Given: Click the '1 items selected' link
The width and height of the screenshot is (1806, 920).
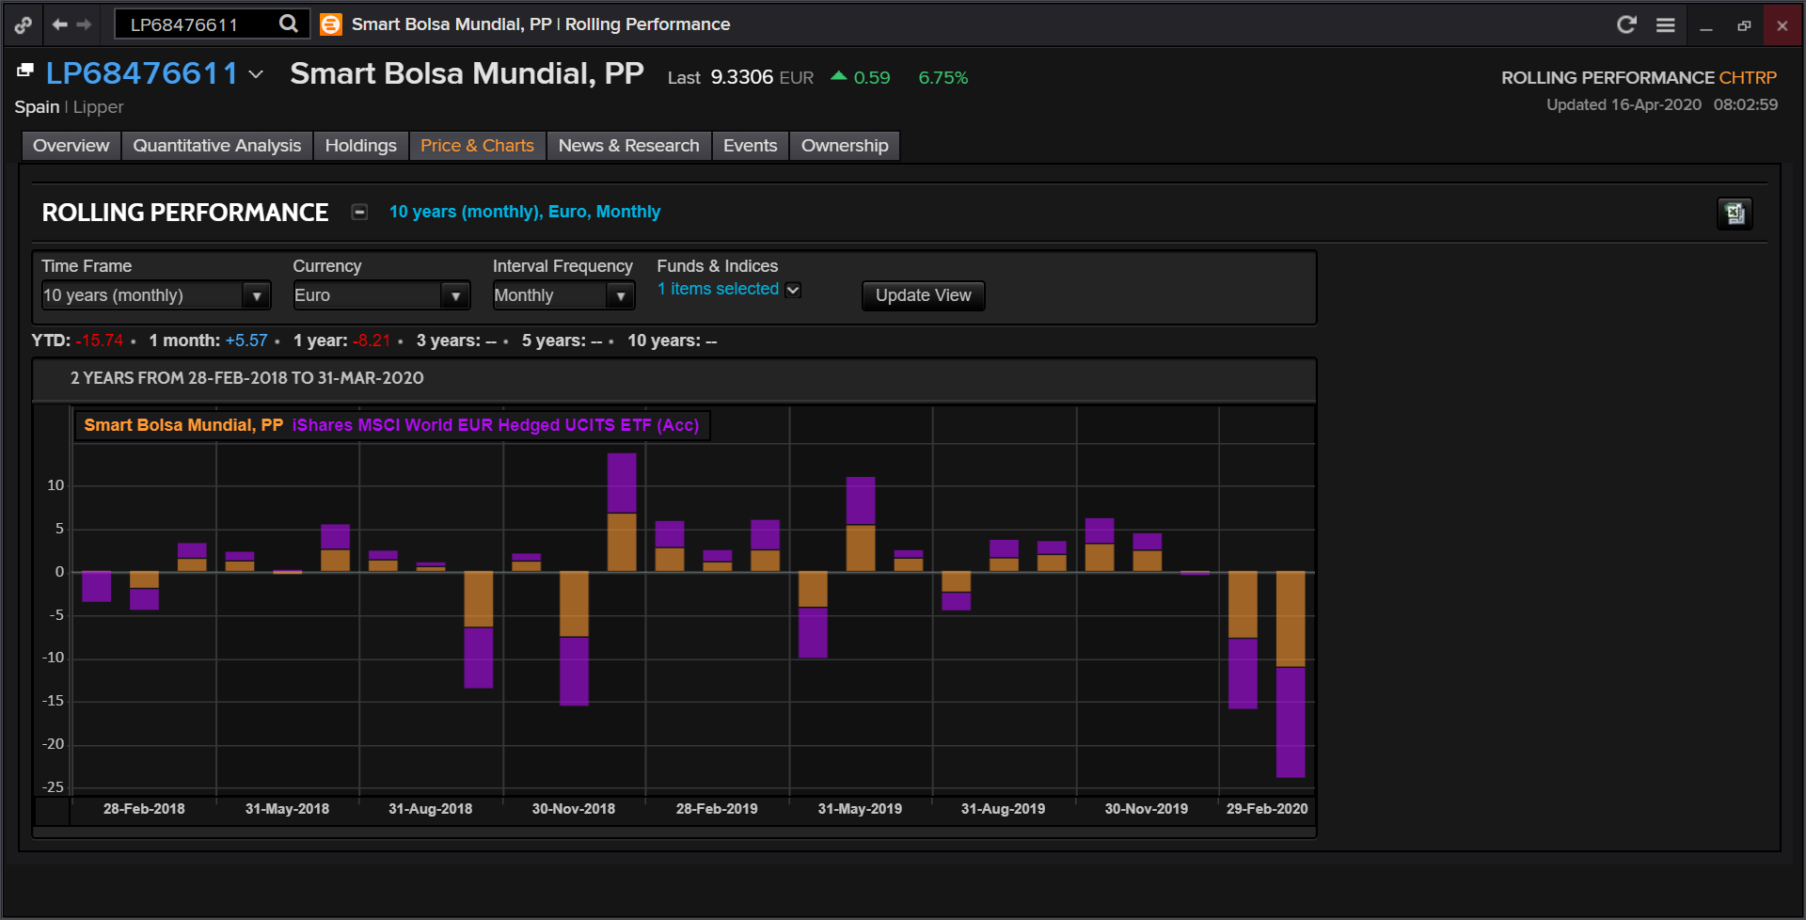Looking at the screenshot, I should [718, 289].
